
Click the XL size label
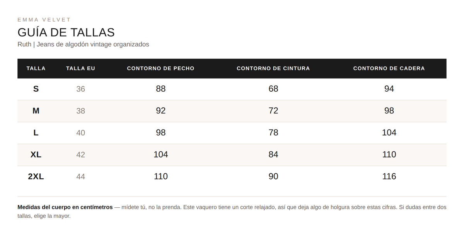(x=36, y=155)
